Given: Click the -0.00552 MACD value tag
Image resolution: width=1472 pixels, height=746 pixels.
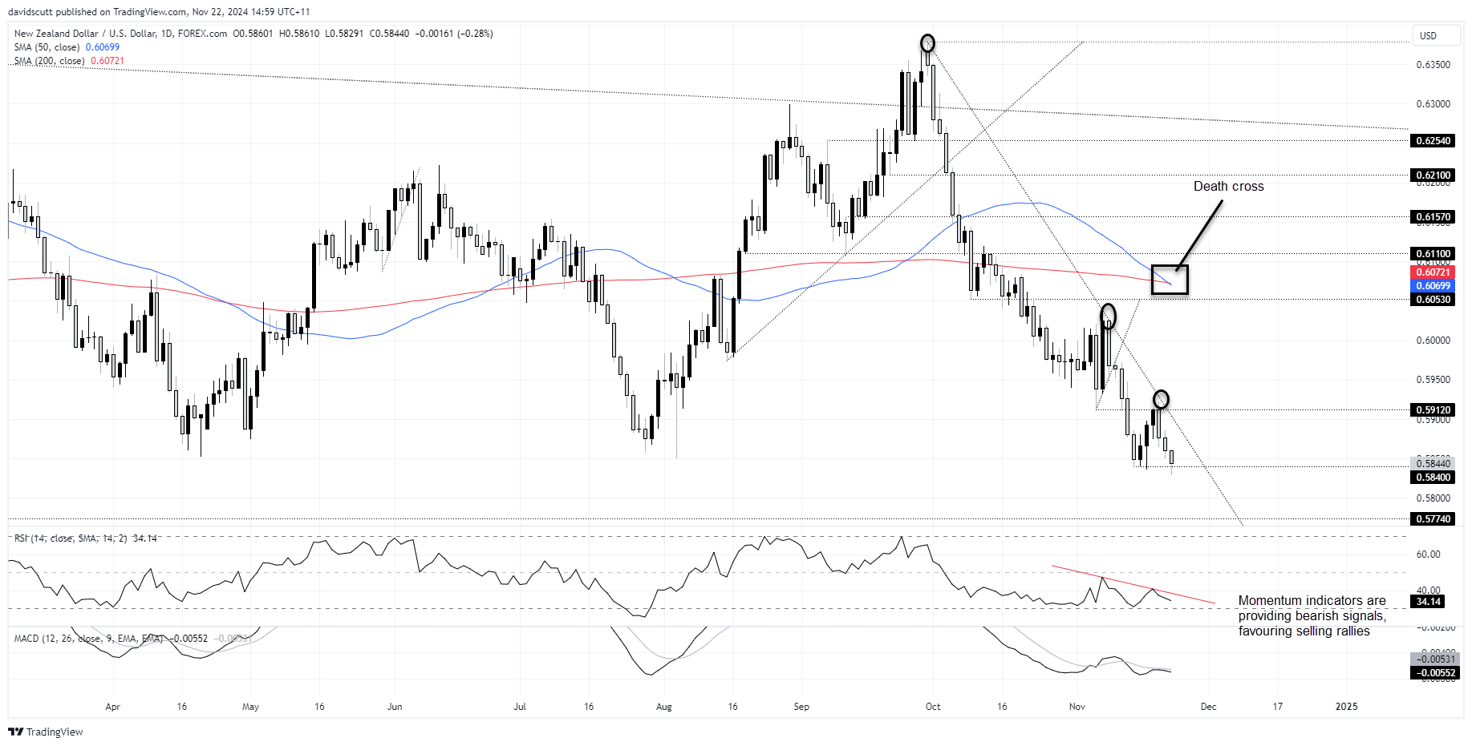Looking at the screenshot, I should [x=1434, y=673].
